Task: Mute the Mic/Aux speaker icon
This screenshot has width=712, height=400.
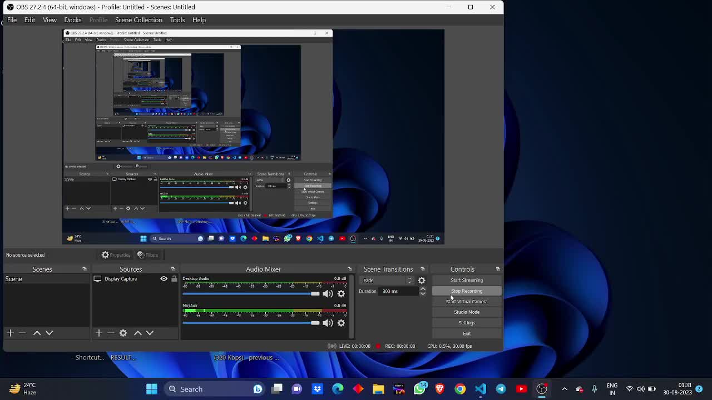Action: point(328,323)
